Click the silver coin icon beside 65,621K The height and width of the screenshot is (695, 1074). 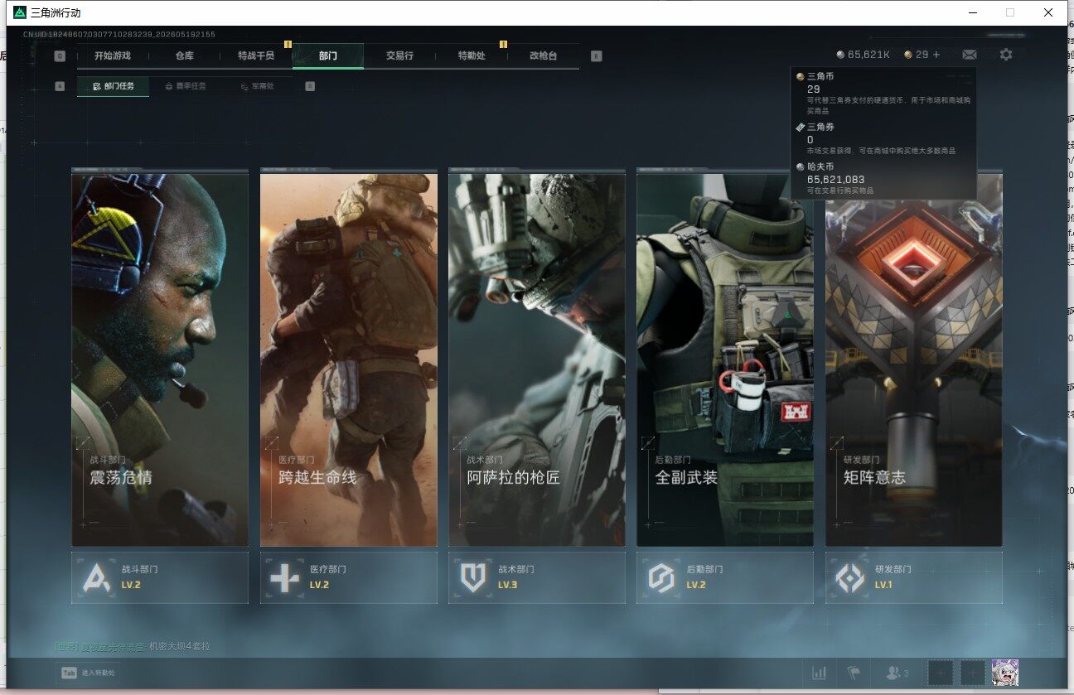point(840,55)
